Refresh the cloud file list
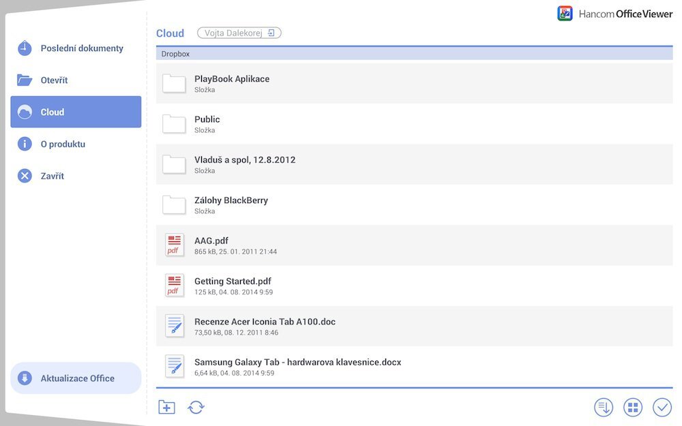 196,408
